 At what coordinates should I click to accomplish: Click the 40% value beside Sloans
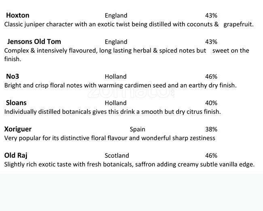coord(211,103)
